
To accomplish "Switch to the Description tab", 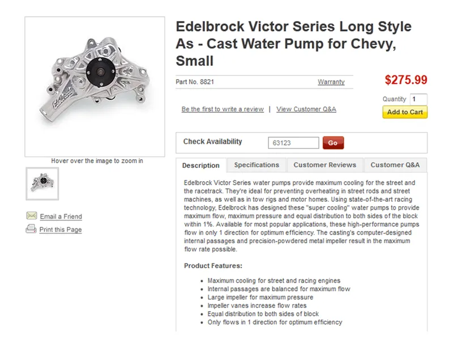I will point(200,165).
